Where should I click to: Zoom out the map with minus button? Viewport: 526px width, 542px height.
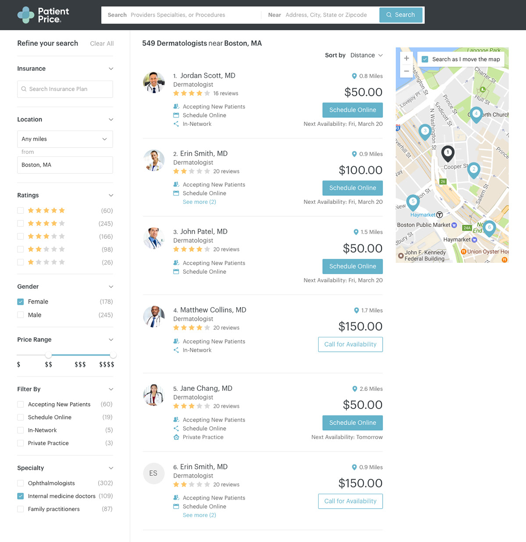pos(406,71)
